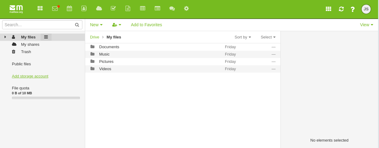Open the Calendar app icon
The height and width of the screenshot is (148, 379).
[69, 8]
